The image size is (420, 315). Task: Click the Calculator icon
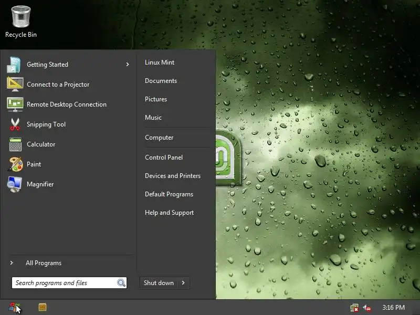point(15,144)
